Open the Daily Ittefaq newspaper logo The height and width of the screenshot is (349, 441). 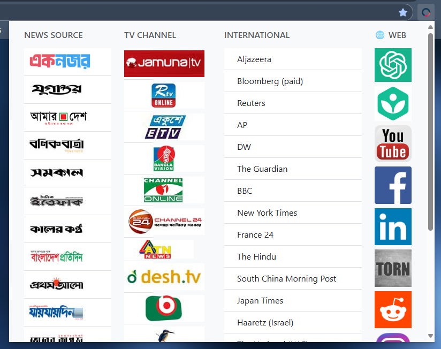[57, 201]
